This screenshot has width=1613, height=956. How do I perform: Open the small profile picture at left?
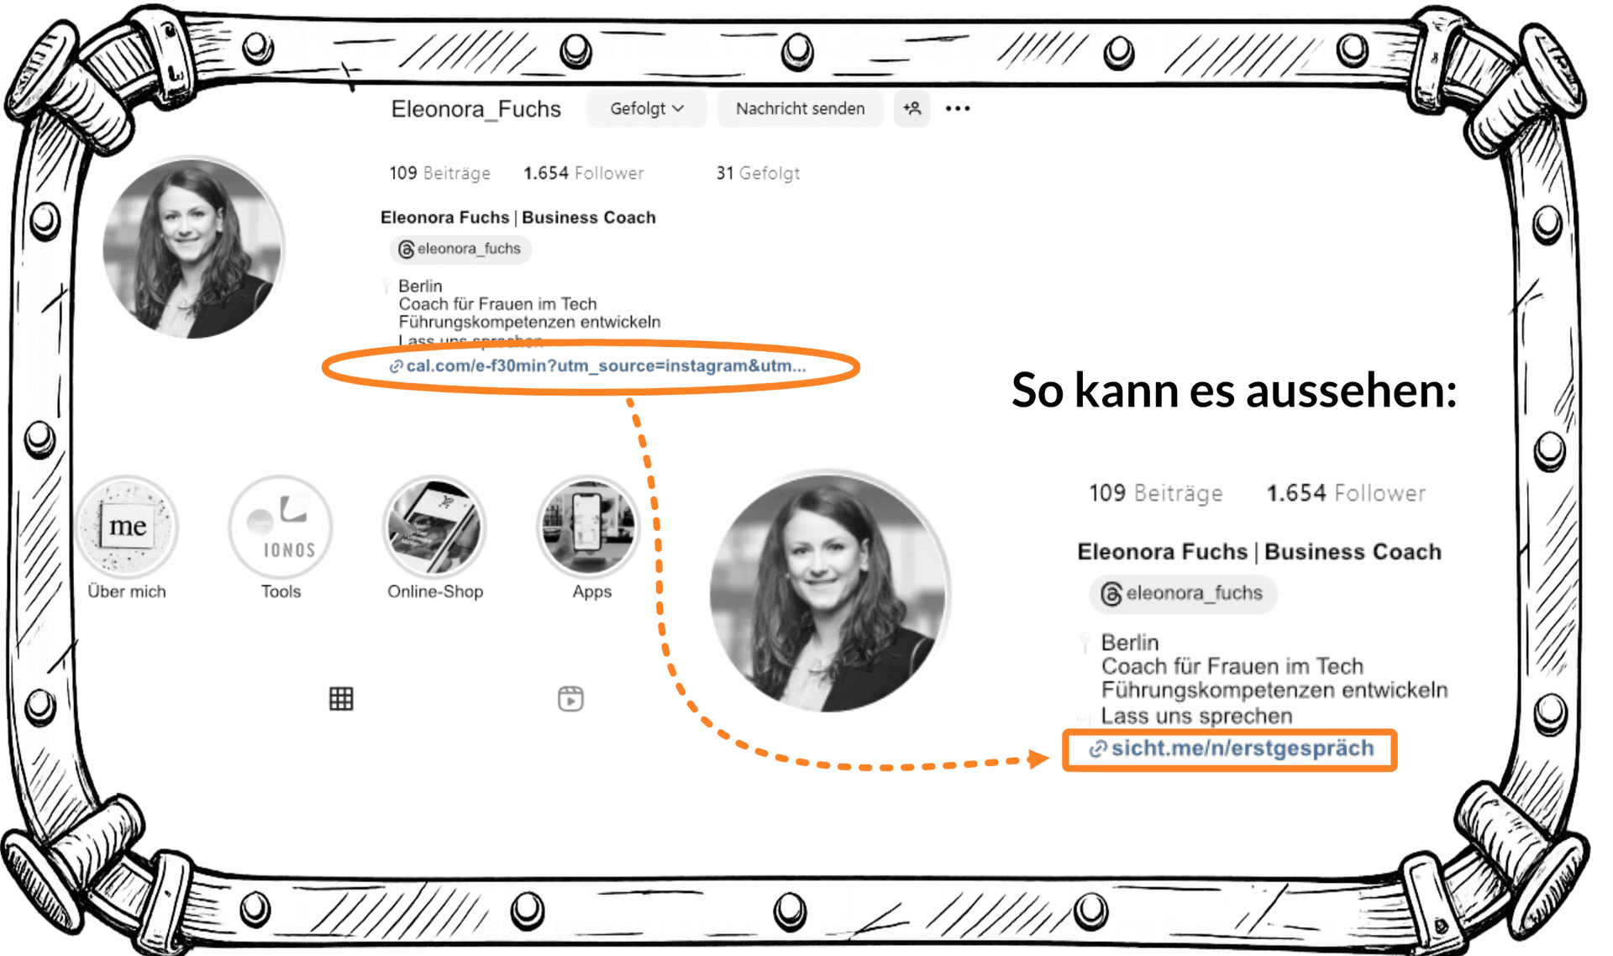click(193, 248)
